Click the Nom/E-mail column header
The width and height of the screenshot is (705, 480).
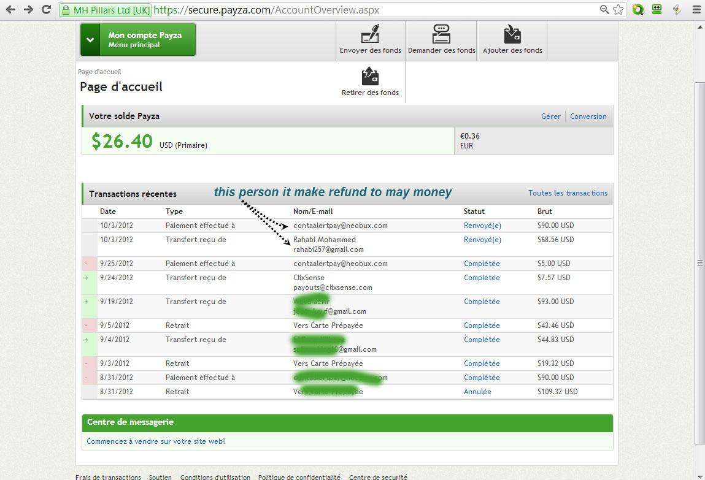pos(313,211)
